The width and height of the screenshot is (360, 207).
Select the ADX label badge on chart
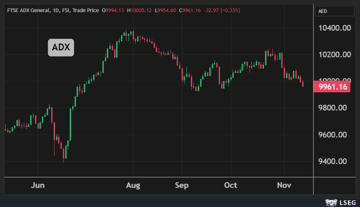[x=61, y=48]
